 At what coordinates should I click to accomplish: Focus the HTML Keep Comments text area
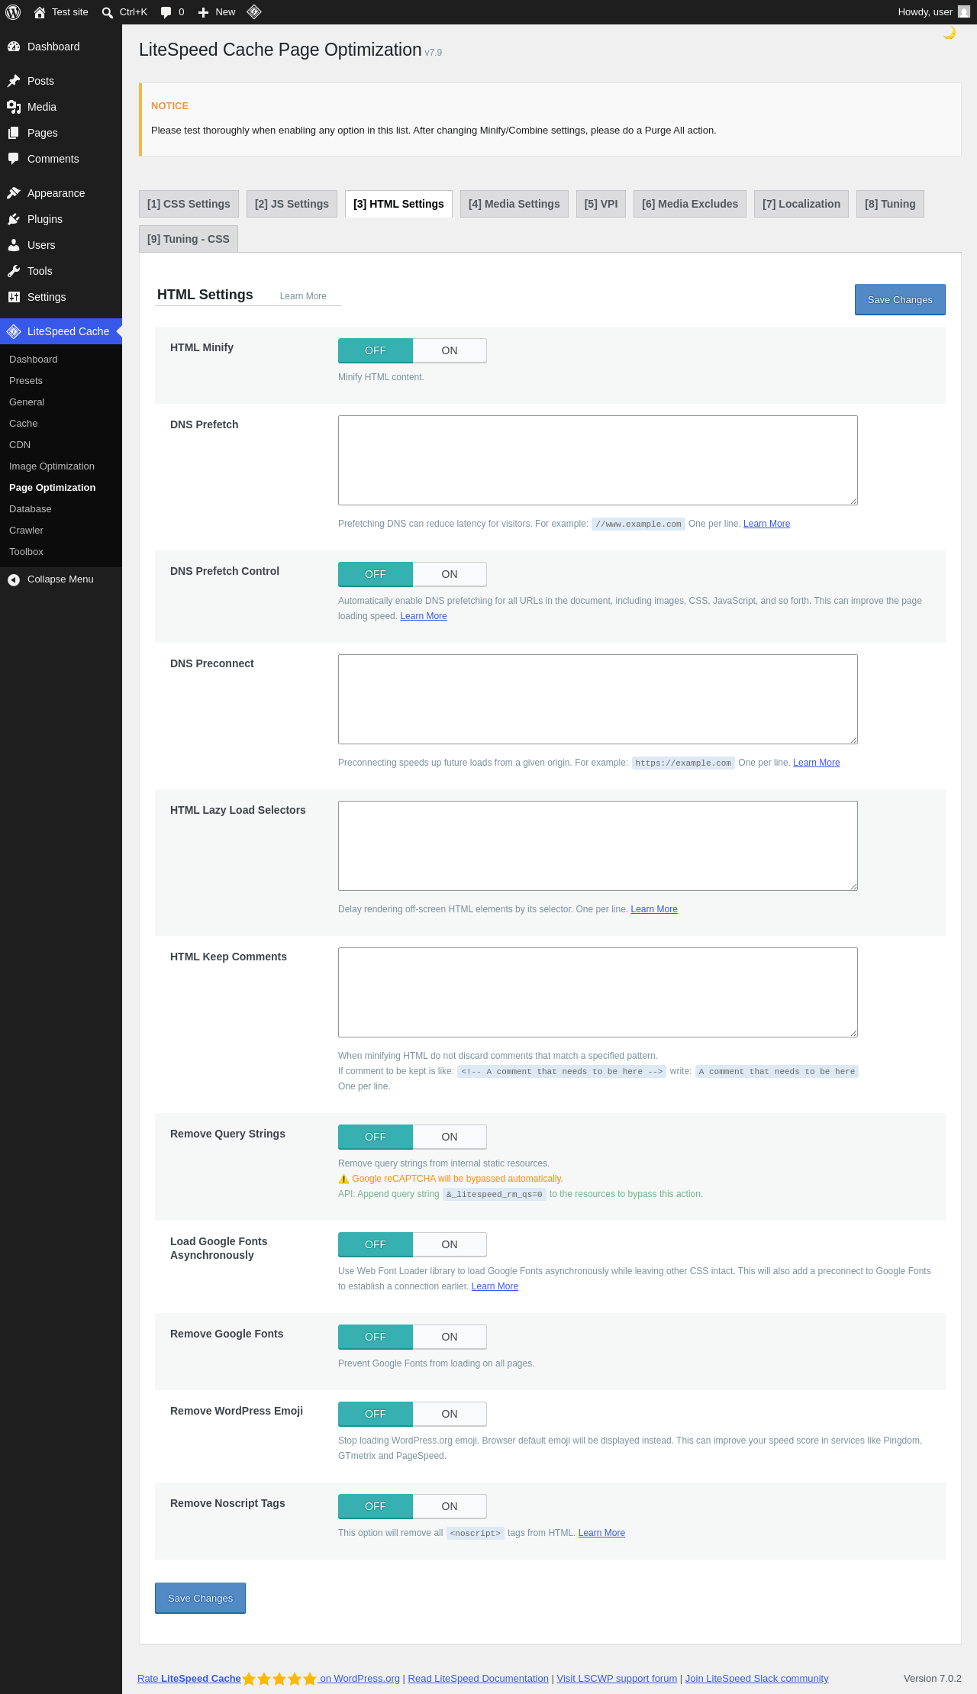pos(598,992)
